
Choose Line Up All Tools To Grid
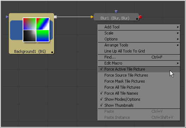[139, 51]
